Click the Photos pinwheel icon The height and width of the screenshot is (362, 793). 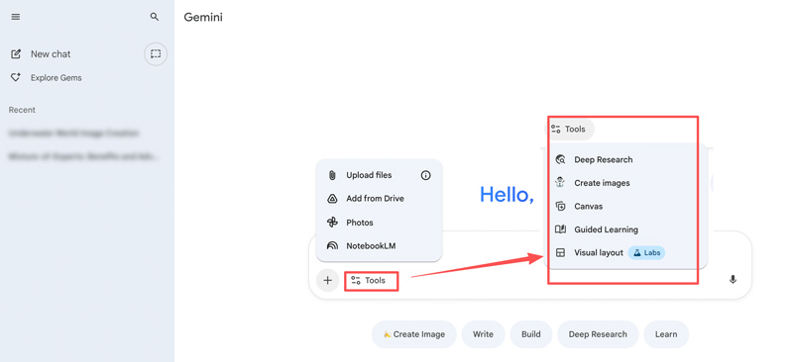332,223
